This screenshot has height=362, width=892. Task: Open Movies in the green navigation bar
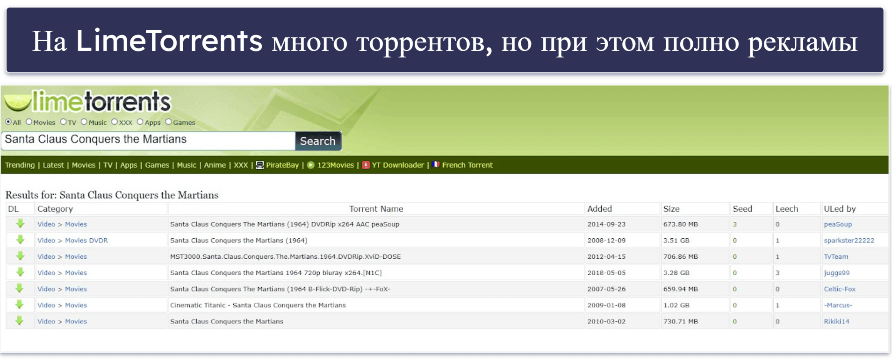(x=84, y=165)
